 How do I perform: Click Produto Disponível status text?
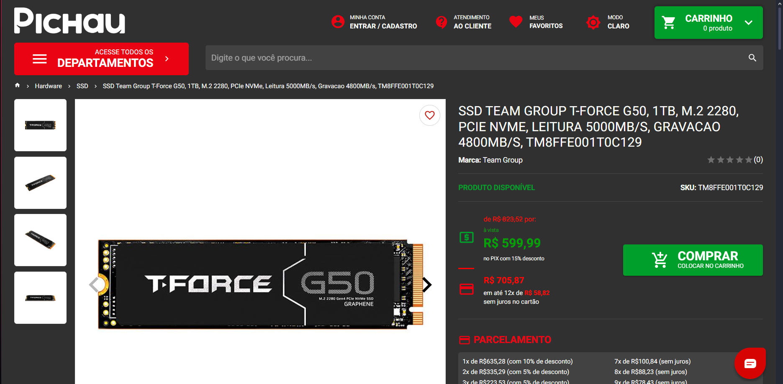(496, 188)
